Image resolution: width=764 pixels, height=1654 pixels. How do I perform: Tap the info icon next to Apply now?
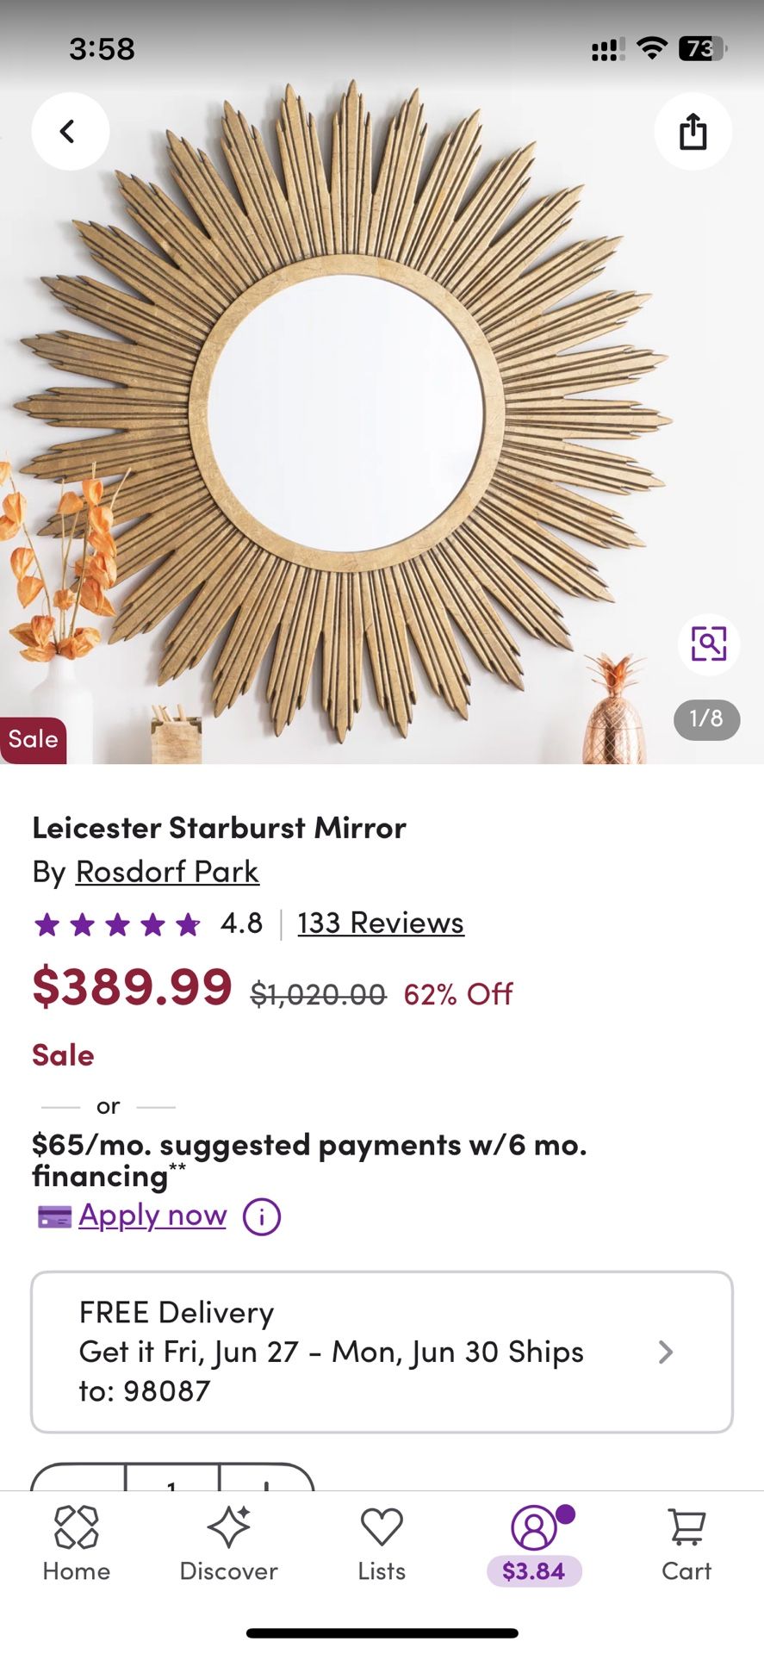click(260, 1216)
